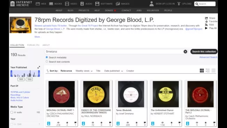227x128 pixels.
Task: Toggle the eye icon next to audio
Action: (x=15, y=112)
